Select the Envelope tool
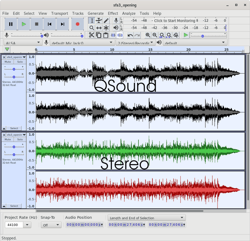Screen dimensions: 250x241 coord(99,20)
